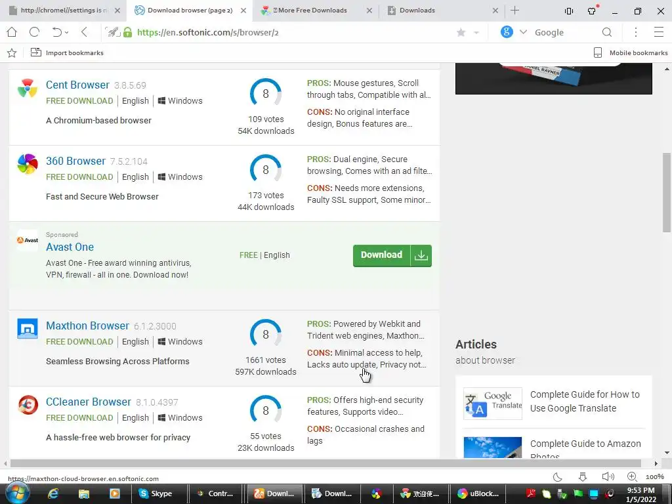Image resolution: width=672 pixels, height=504 pixels.
Task: Click the Cent Browser logo icon
Action: [28, 89]
